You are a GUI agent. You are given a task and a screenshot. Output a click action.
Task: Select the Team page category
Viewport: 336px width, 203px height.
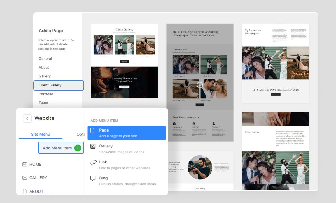point(43,103)
